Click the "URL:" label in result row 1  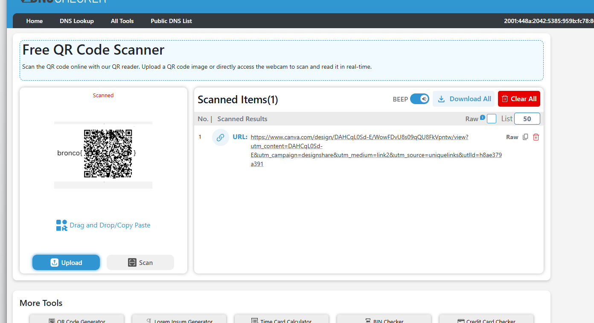240,137
